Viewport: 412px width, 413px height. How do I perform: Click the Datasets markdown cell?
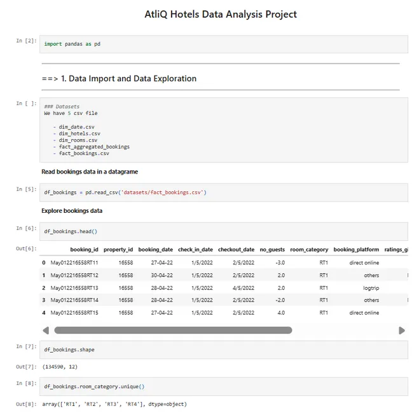(224, 130)
